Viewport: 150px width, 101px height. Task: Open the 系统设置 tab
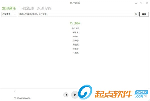tap(44, 8)
